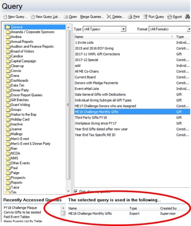
Task: Click the Print printer icon
Action: coord(130,17)
